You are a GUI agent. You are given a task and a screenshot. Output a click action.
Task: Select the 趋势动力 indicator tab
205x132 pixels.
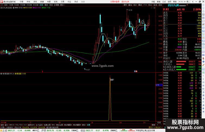(x=31, y=125)
